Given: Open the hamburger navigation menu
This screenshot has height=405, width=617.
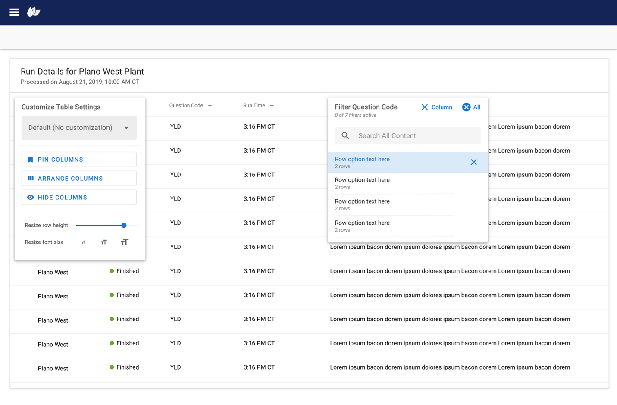Looking at the screenshot, I should pyautogui.click(x=14, y=12).
